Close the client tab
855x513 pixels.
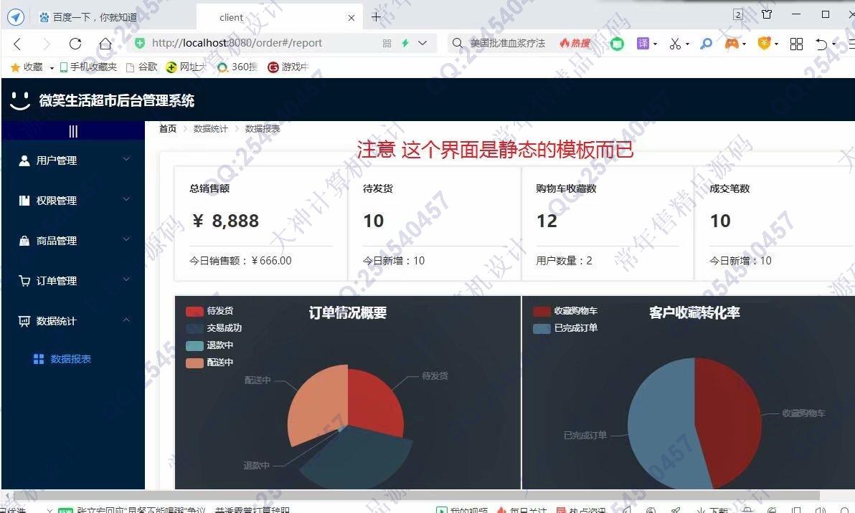(x=351, y=18)
